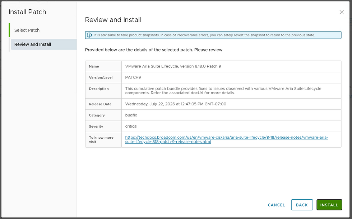Click the release date 'Wednesday, July 22, 2026' value
Image resolution: width=352 pixels, height=219 pixels.
(176, 104)
